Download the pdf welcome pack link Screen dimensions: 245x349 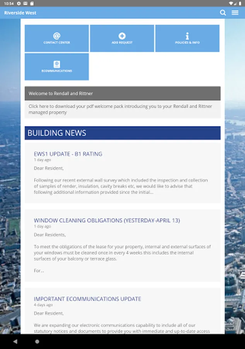point(123,109)
